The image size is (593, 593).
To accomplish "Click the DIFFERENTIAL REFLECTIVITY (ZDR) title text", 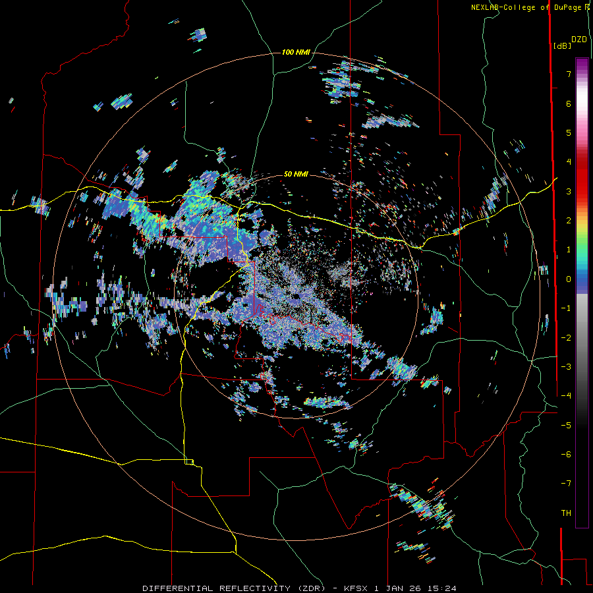I will pos(233,588).
